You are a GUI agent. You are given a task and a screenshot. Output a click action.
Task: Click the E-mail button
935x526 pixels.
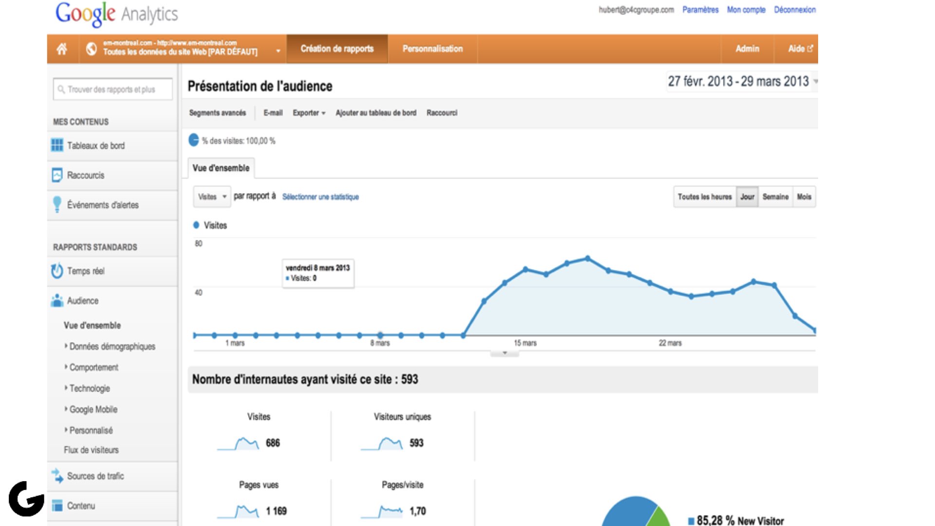coord(273,113)
